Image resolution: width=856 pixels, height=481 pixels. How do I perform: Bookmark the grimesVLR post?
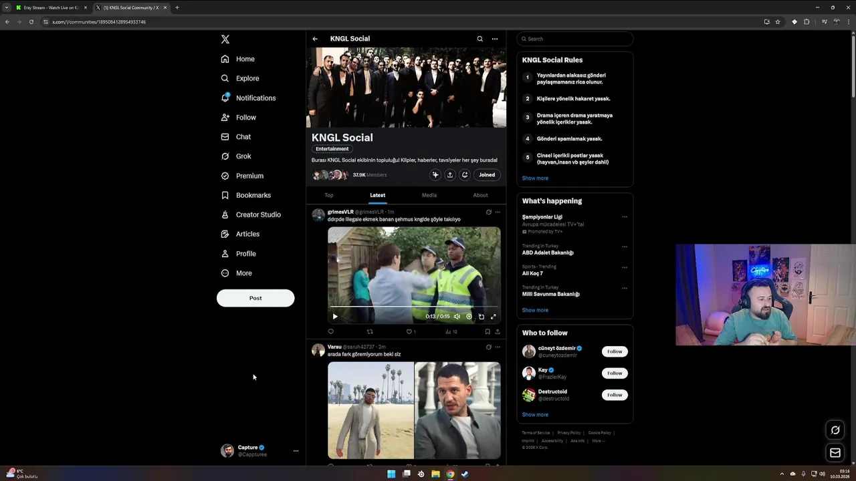[x=488, y=331]
